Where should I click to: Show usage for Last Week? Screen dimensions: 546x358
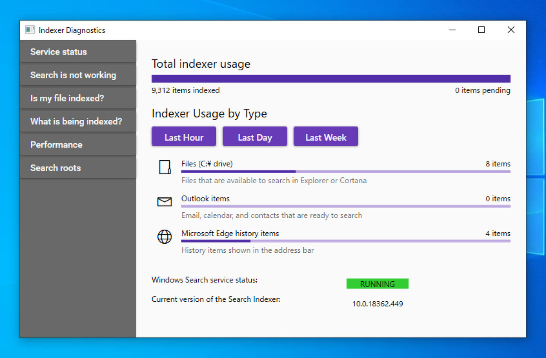click(325, 137)
